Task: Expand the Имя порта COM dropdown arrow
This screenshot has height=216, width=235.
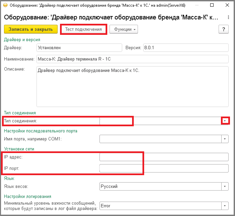Action: coord(225,139)
